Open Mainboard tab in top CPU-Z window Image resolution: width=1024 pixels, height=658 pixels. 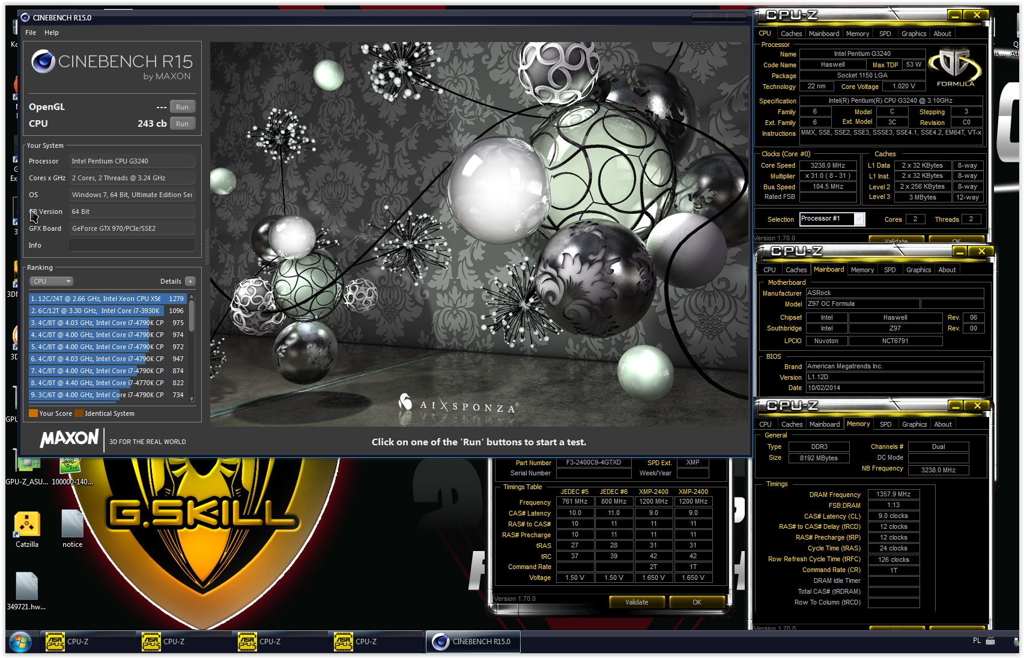coord(823,34)
